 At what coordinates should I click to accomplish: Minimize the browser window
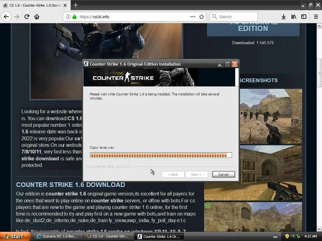[x=303, y=5]
